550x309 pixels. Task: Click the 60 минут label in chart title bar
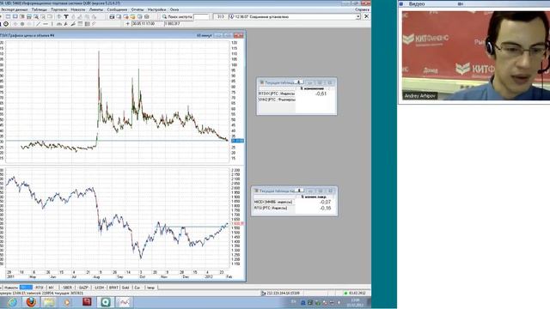click(205, 35)
